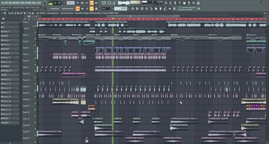Click the arrow left of pattern selector
269x144 pixels.
click(x=113, y=9)
